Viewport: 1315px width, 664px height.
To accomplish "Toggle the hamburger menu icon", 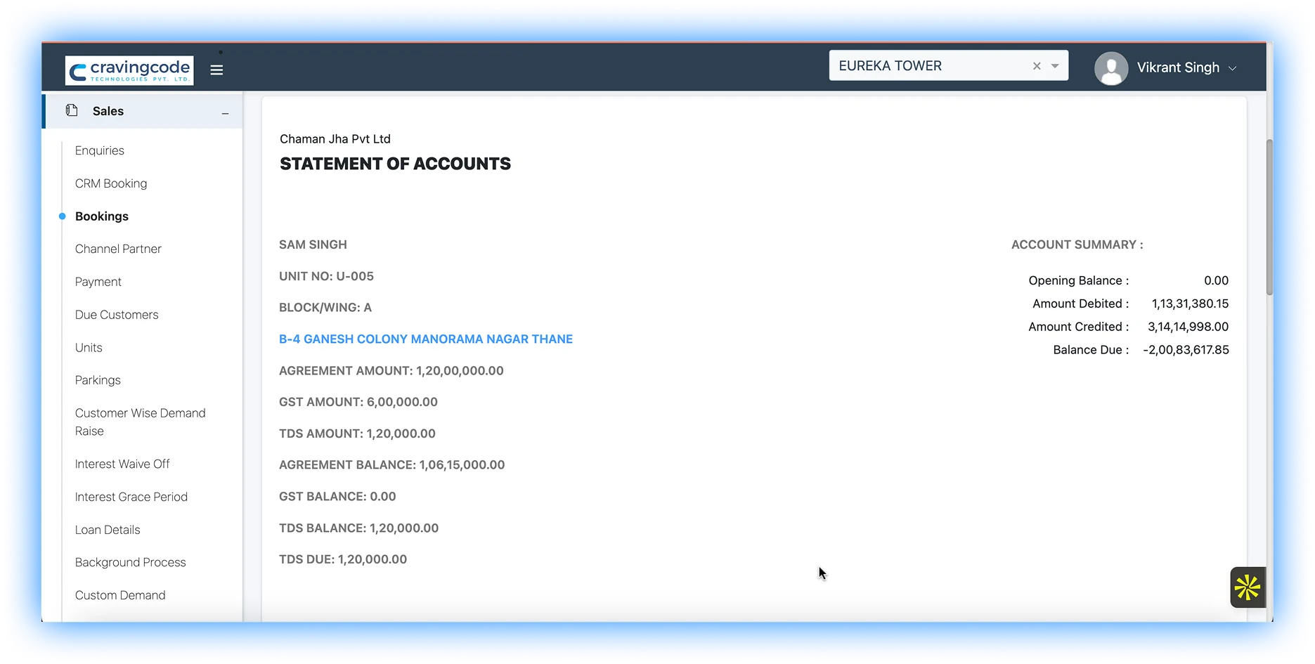I will [216, 70].
